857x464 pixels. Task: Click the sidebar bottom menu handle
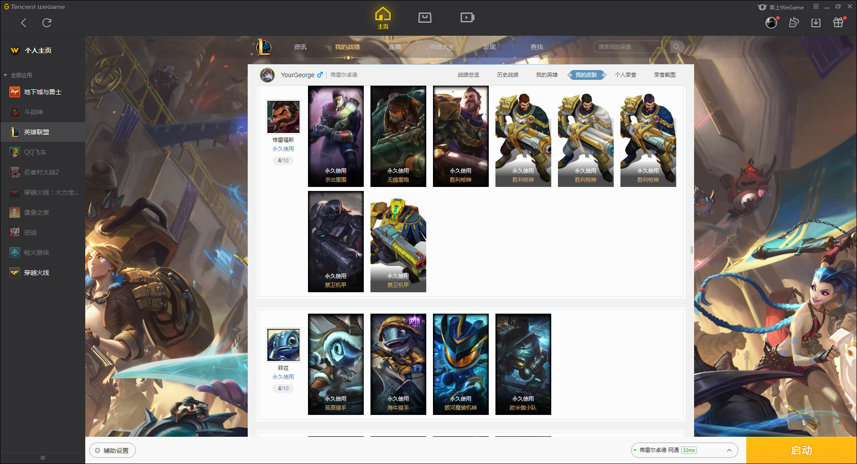(43, 458)
